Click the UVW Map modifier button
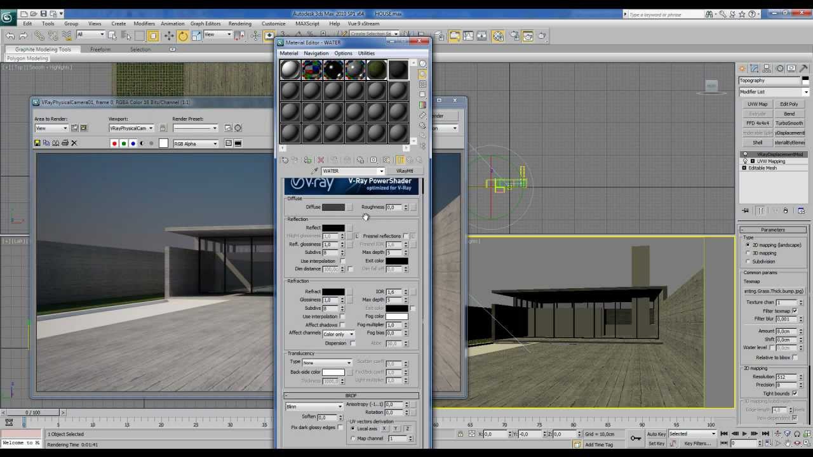813x457 pixels. coord(757,104)
